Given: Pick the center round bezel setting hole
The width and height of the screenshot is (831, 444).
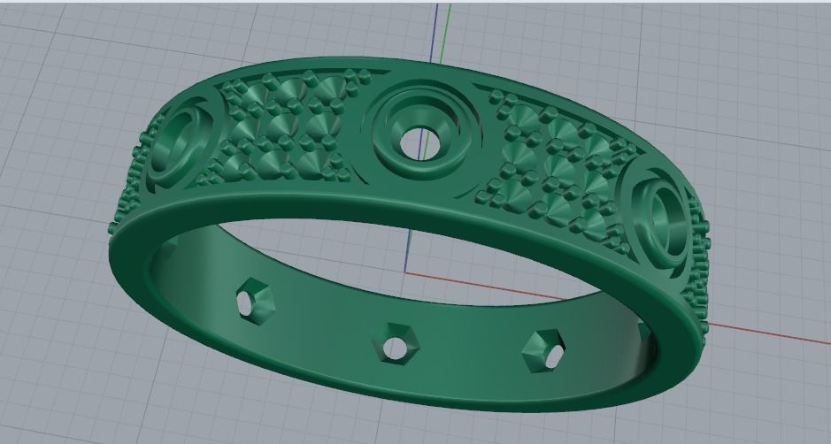Looking at the screenshot, I should click(x=419, y=142).
